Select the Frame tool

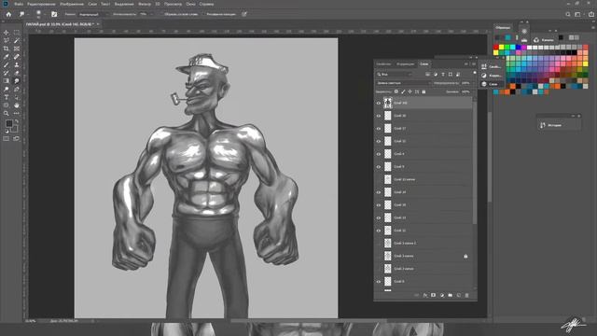(17, 49)
